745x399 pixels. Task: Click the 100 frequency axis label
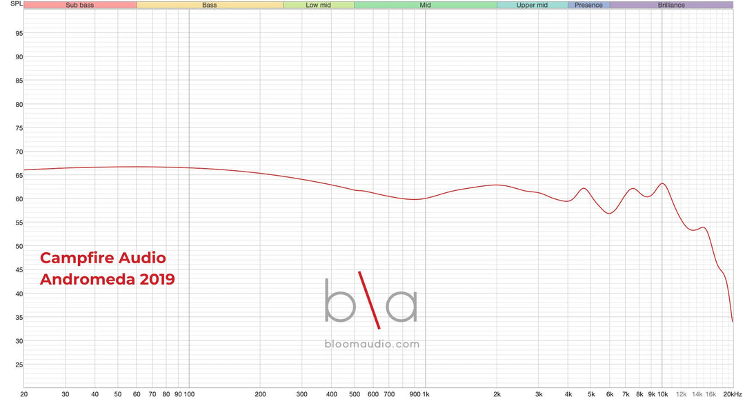click(189, 394)
